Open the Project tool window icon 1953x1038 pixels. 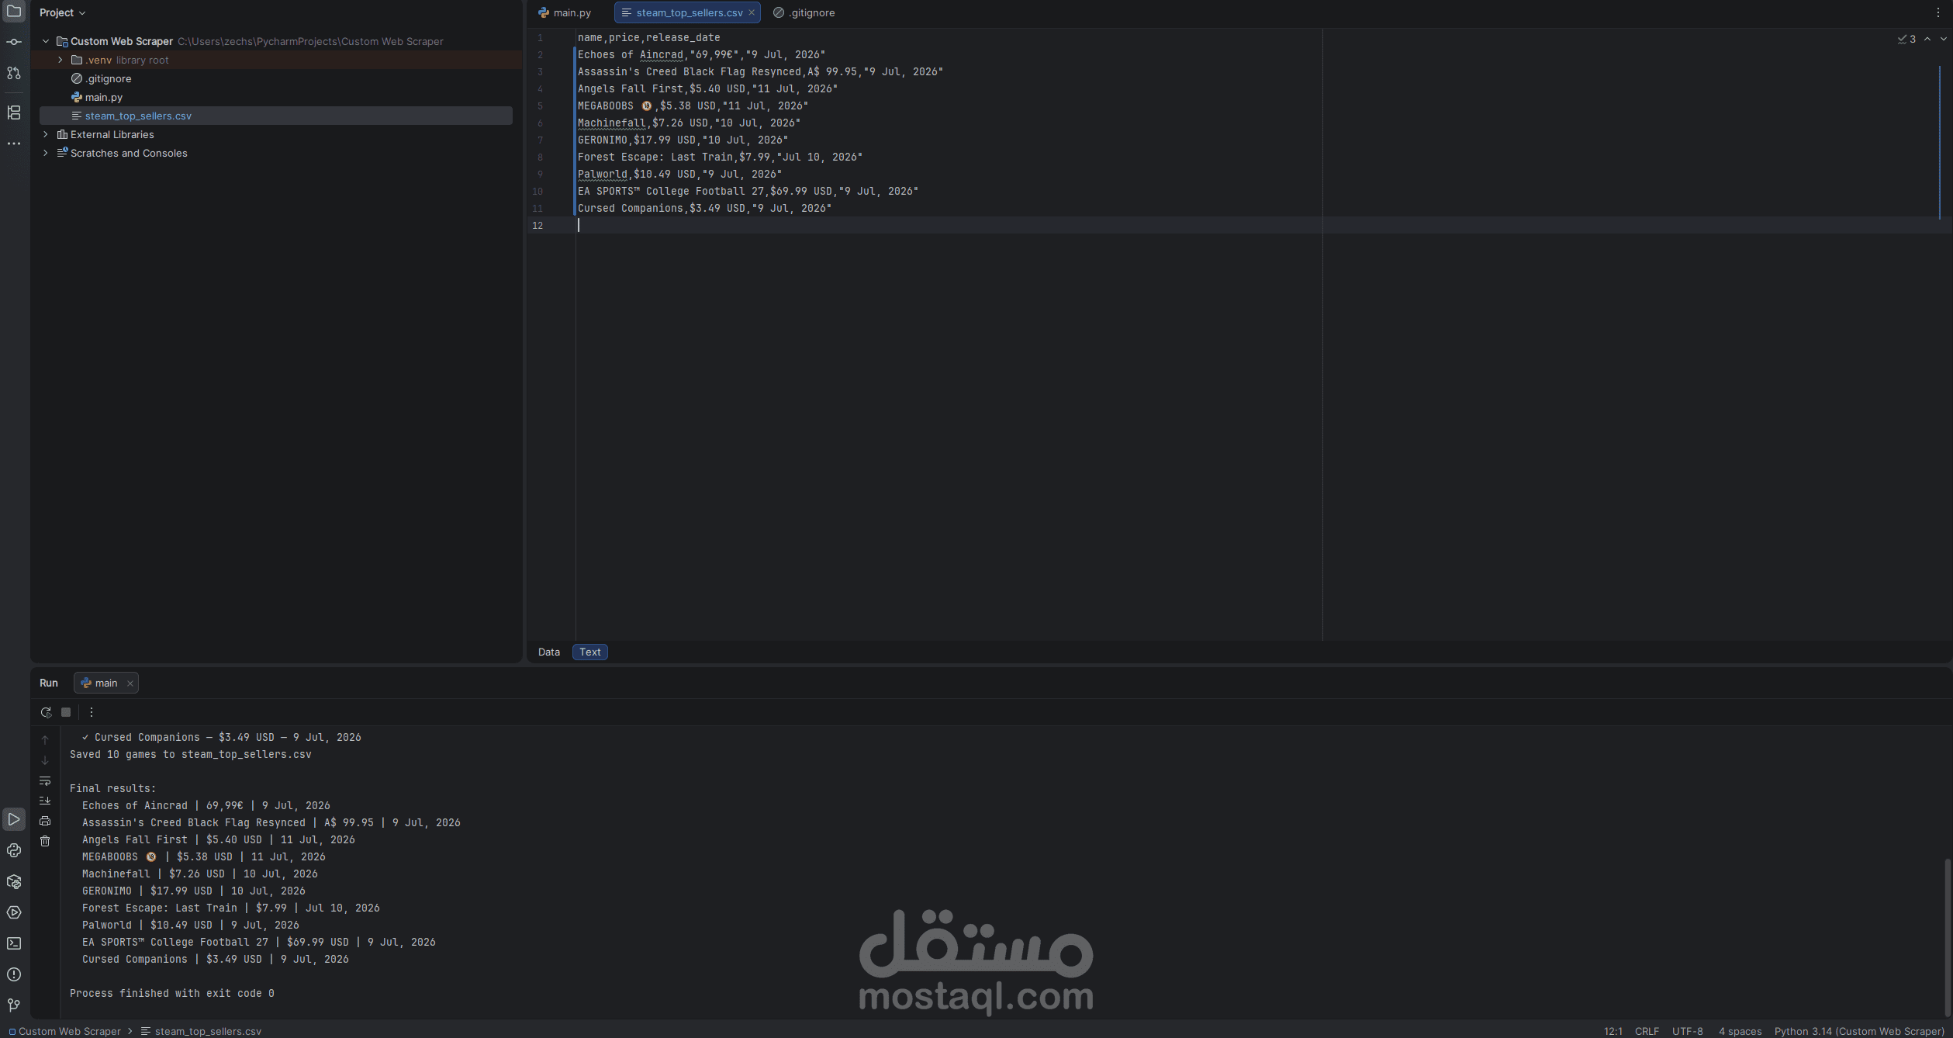(14, 12)
